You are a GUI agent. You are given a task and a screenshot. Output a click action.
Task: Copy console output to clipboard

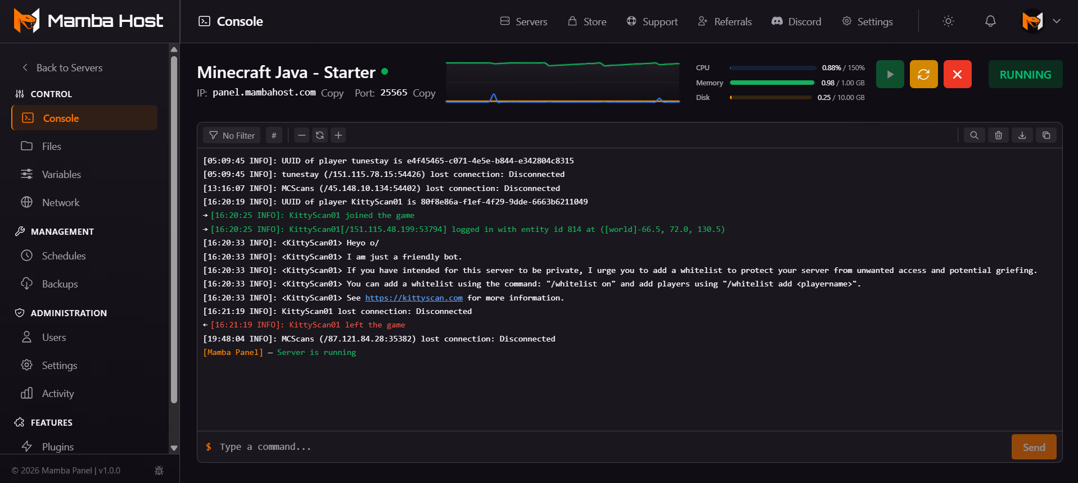pyautogui.click(x=1046, y=135)
